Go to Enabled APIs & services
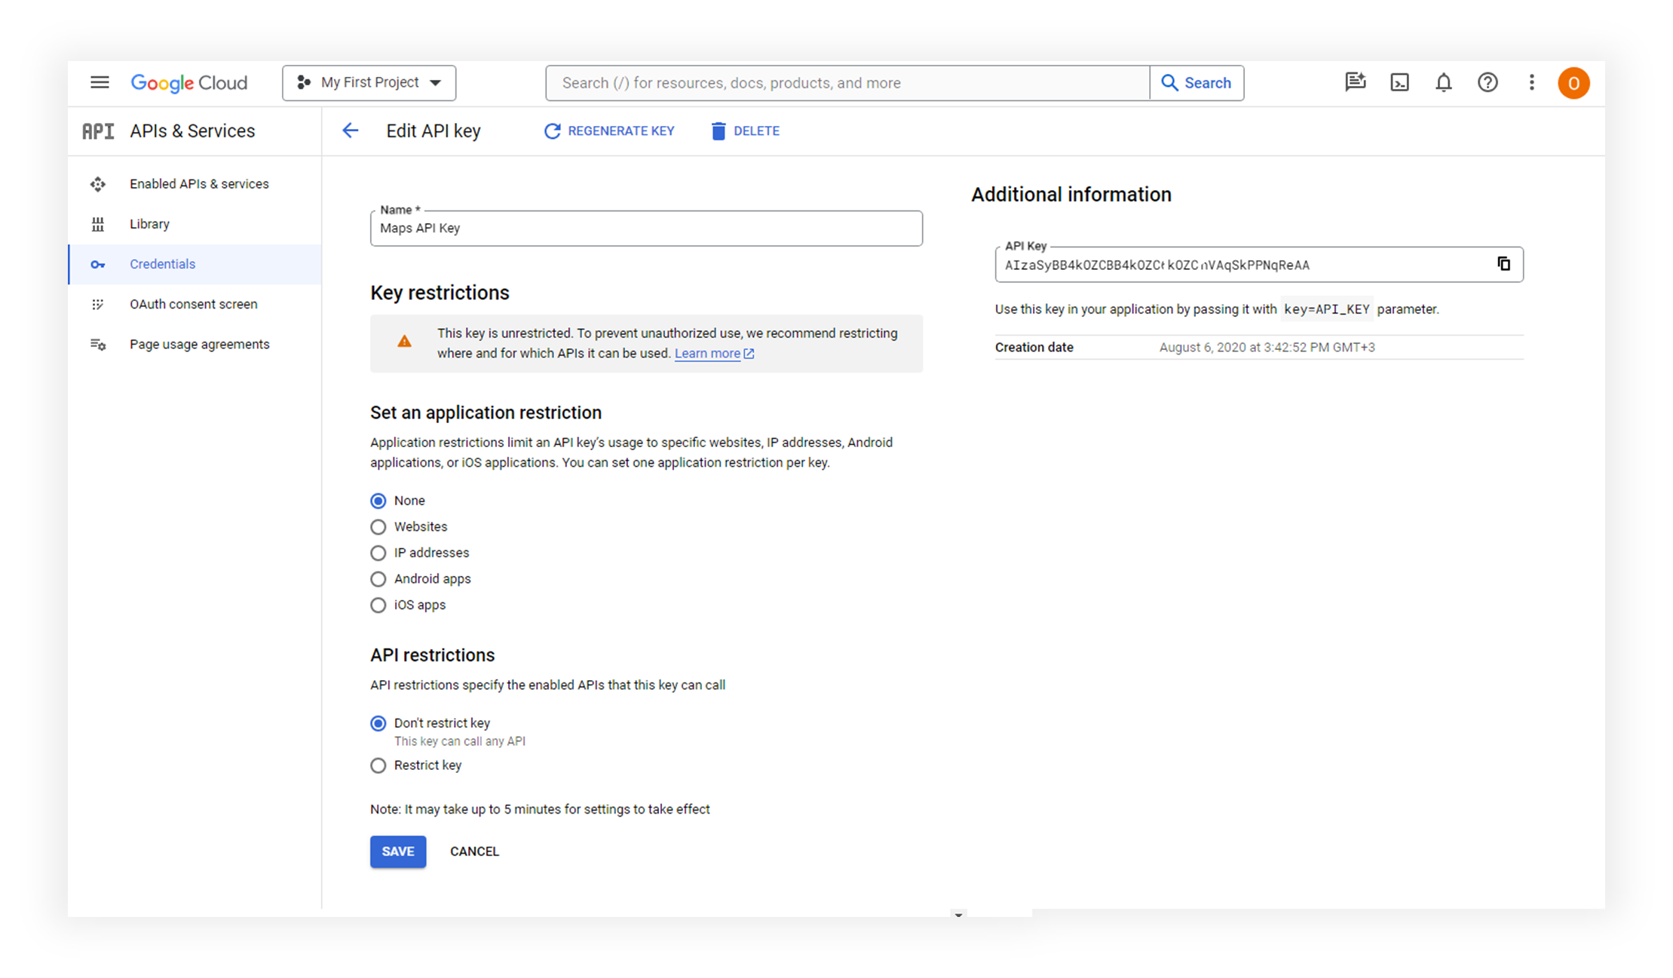 pos(199,184)
